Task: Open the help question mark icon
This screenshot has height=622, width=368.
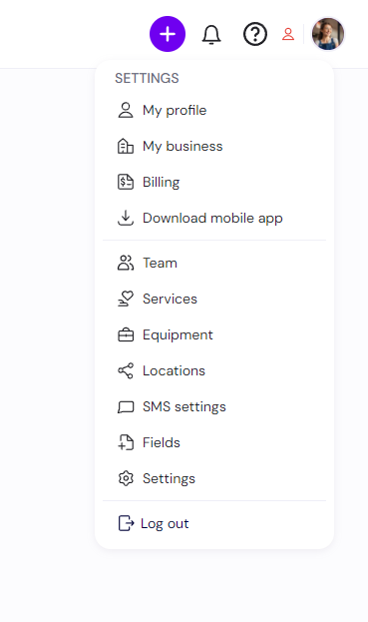Action: click(x=255, y=35)
